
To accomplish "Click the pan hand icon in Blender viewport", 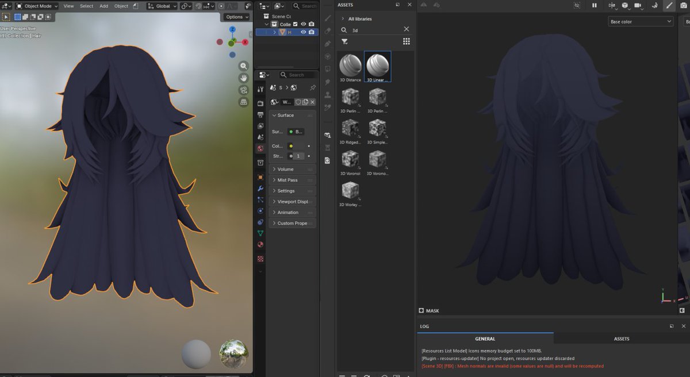I will (244, 78).
